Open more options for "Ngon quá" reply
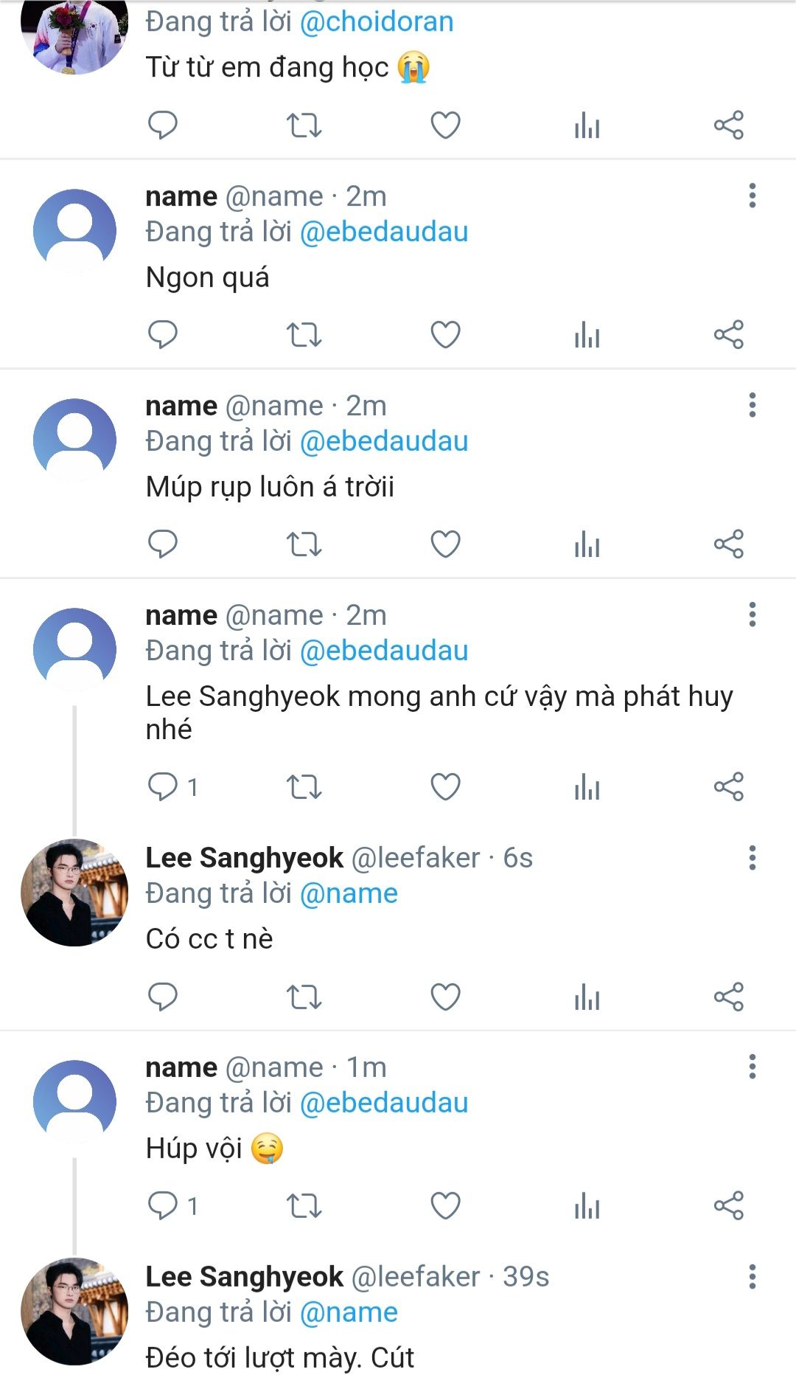Screen dimensions: 796x1378 pos(752,196)
